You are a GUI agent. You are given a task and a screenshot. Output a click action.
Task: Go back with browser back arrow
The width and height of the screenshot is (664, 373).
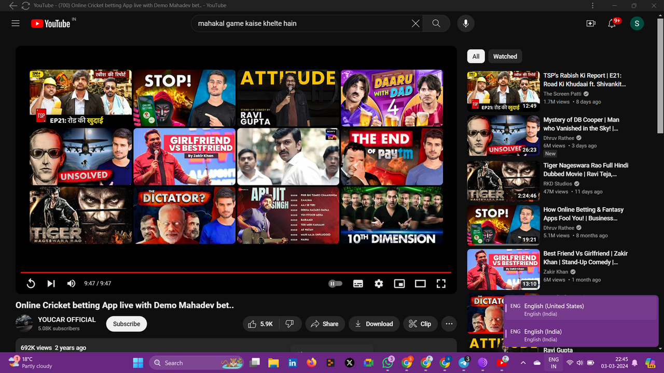13,6
